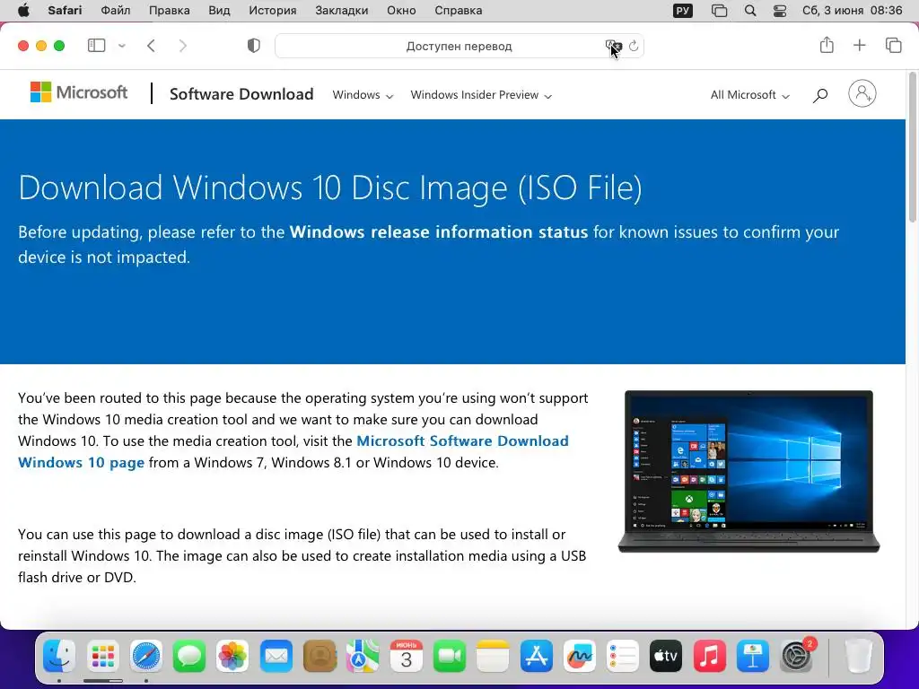Open the Окно menu
The width and height of the screenshot is (919, 689).
(401, 11)
